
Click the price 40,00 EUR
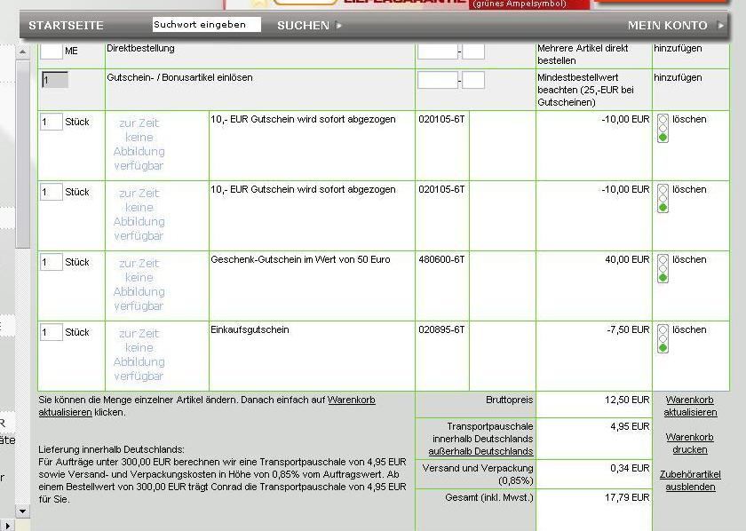[627, 260]
